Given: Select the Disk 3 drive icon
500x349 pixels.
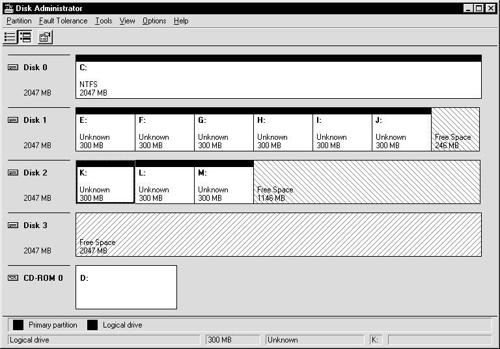Looking at the screenshot, I should (13, 226).
